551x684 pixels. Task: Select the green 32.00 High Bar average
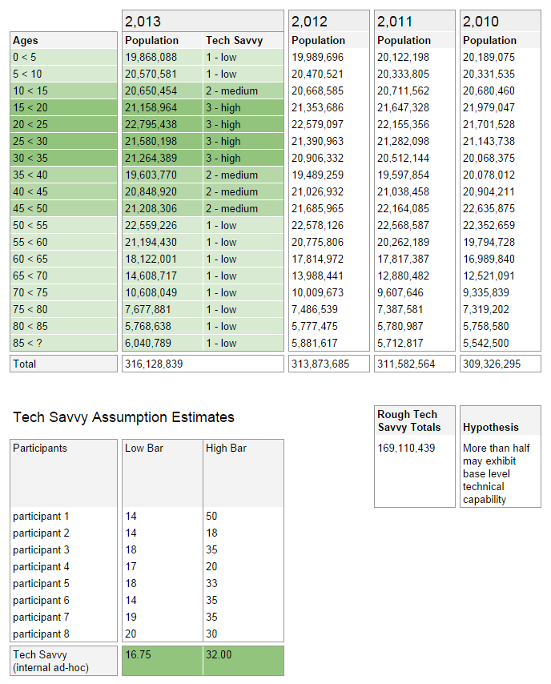243,660
